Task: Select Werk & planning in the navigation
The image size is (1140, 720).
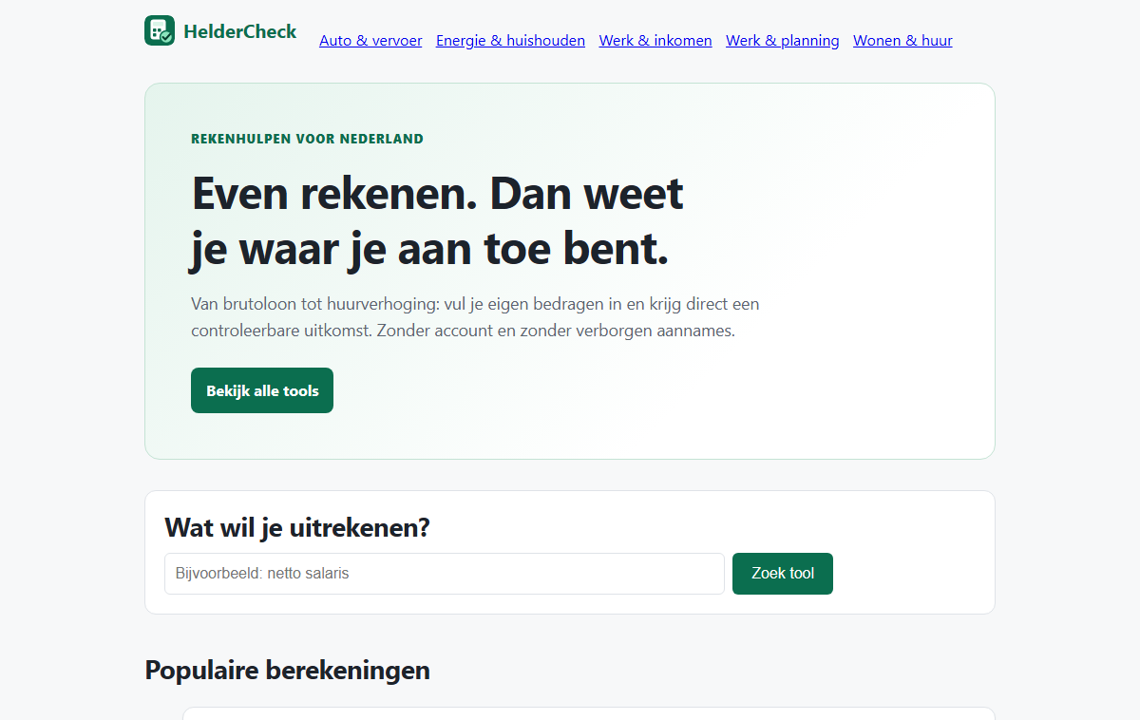Action: click(x=783, y=40)
